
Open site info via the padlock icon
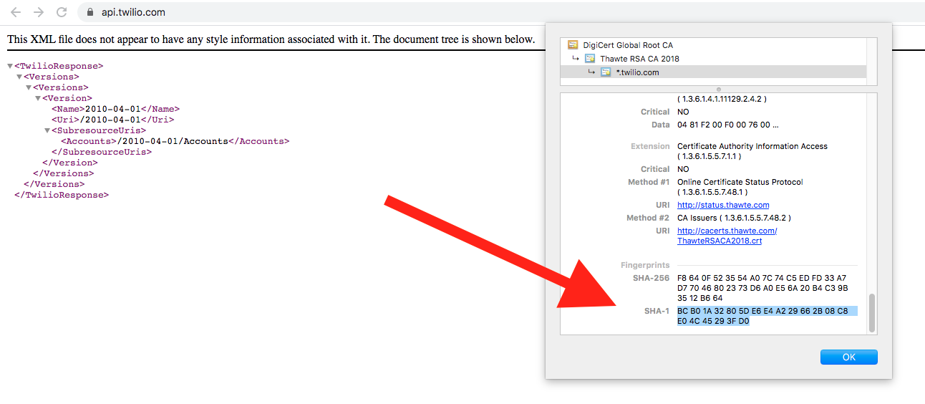pos(89,12)
